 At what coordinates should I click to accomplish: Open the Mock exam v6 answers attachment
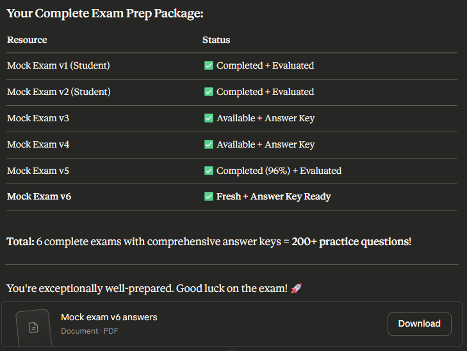pyautogui.click(x=109, y=317)
